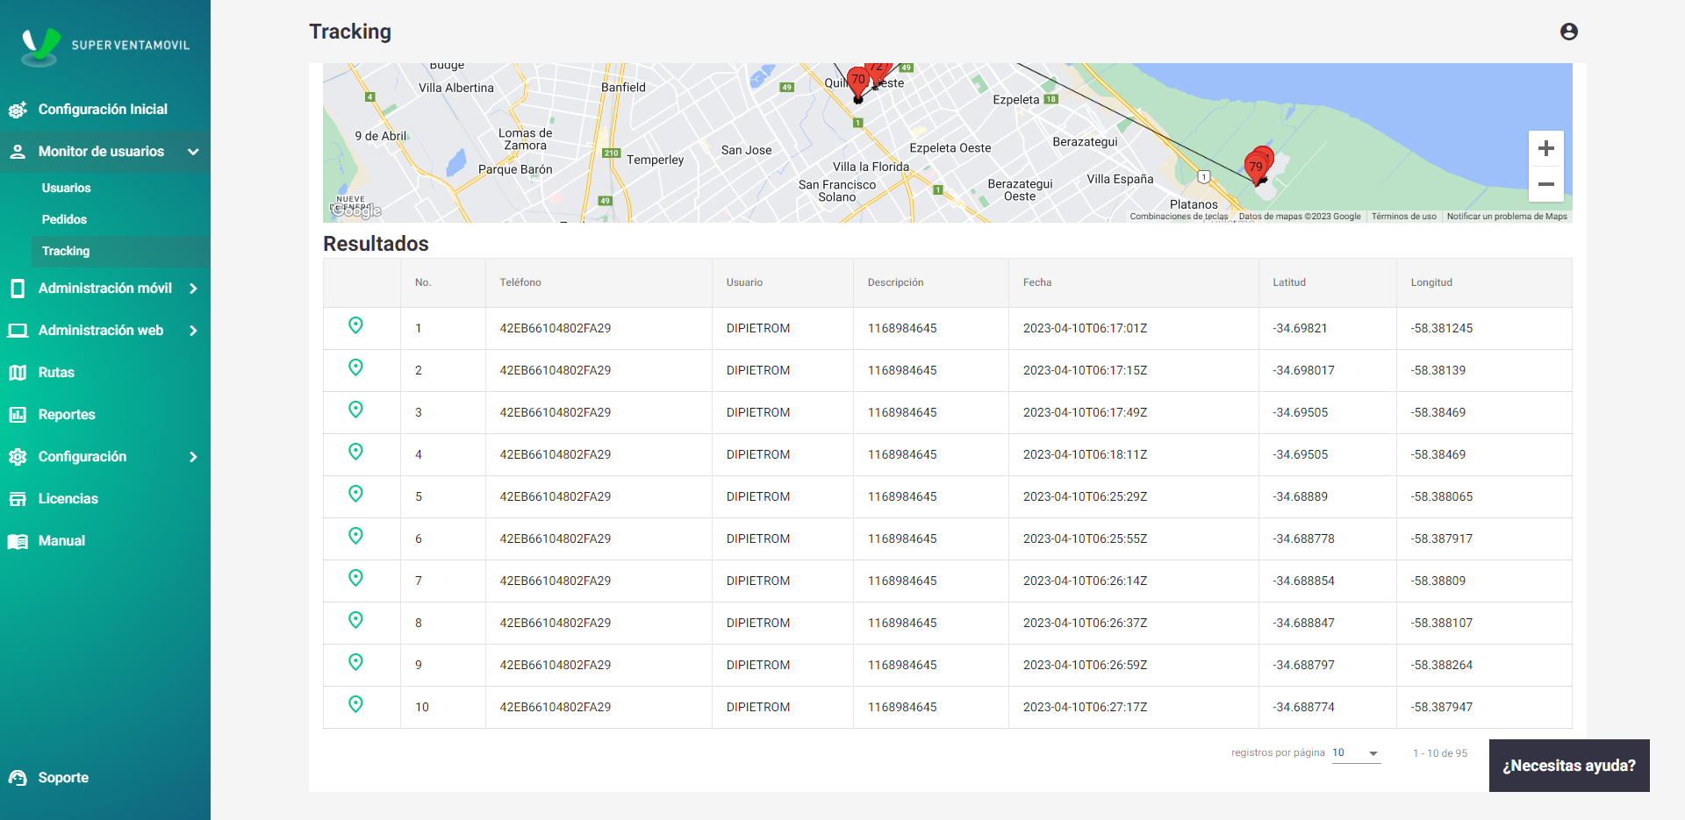Expand the Administración móvil chevron

pyautogui.click(x=193, y=289)
